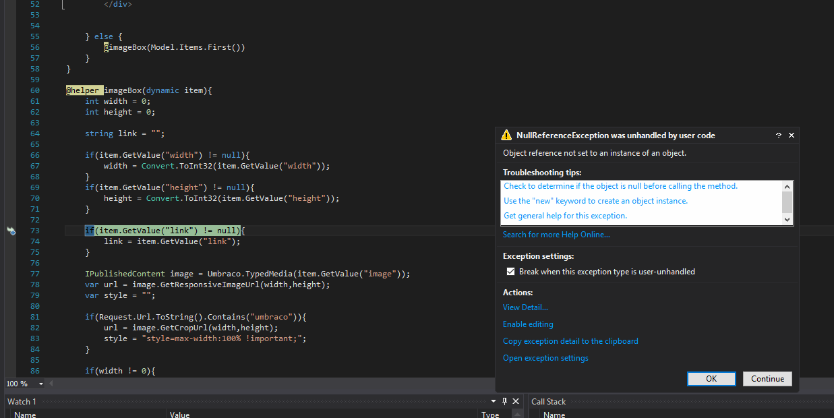Click 'var style = "";' on line 79
This screenshot has height=418, width=834.
(x=120, y=295)
